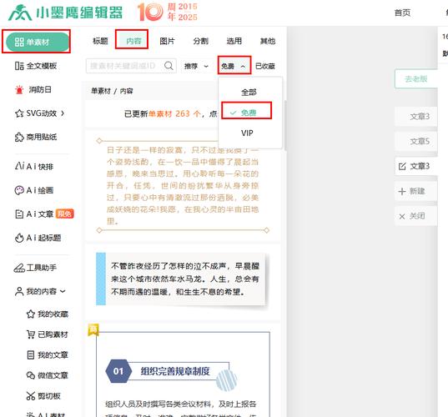Click the 全文模板 template icon
The height and width of the screenshot is (417, 448).
tap(19, 66)
